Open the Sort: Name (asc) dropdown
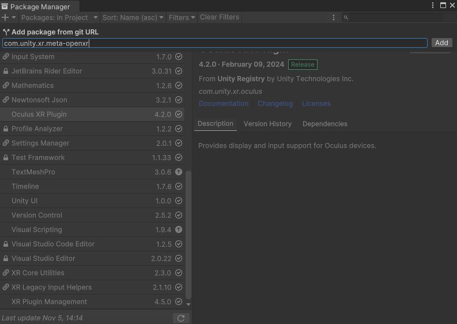 click(133, 17)
